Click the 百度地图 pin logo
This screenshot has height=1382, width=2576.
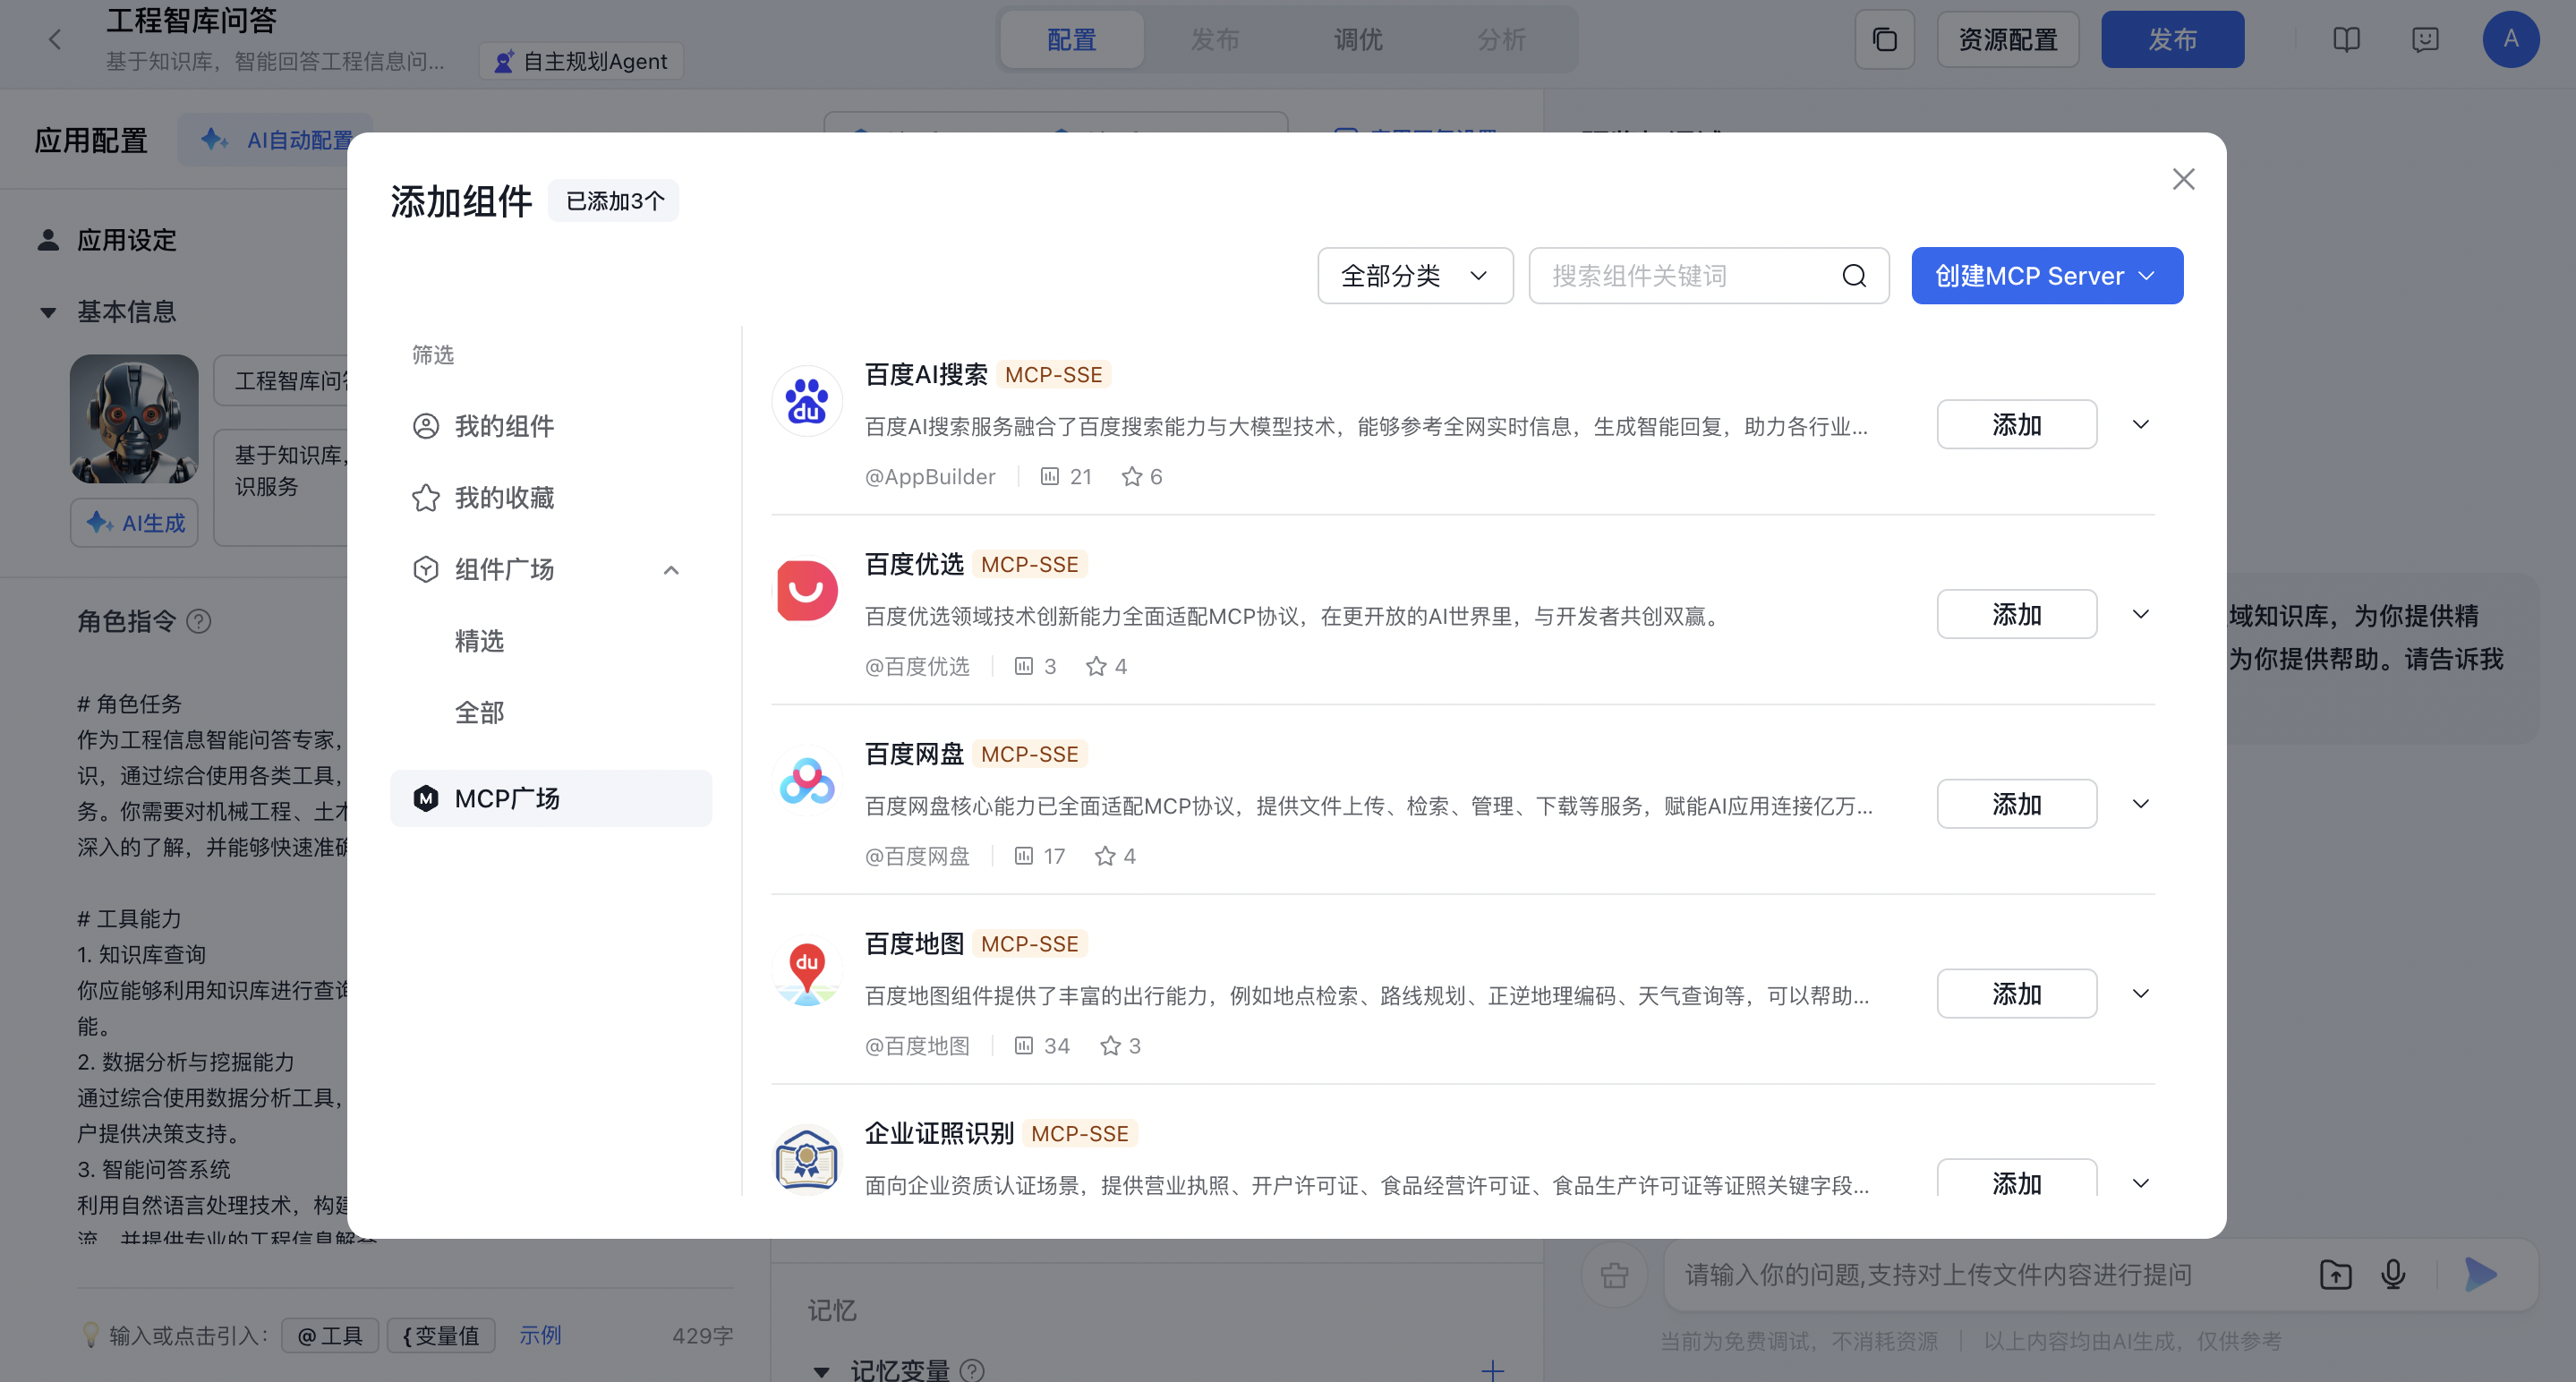[x=807, y=971]
